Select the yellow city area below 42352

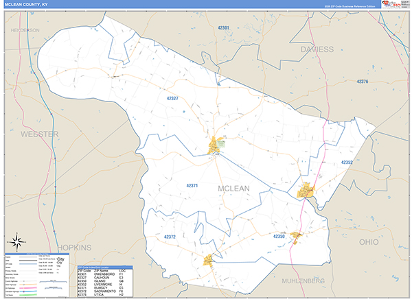[x=306, y=191]
